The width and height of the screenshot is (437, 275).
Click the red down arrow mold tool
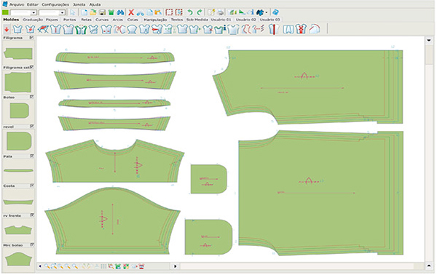(x=7, y=29)
